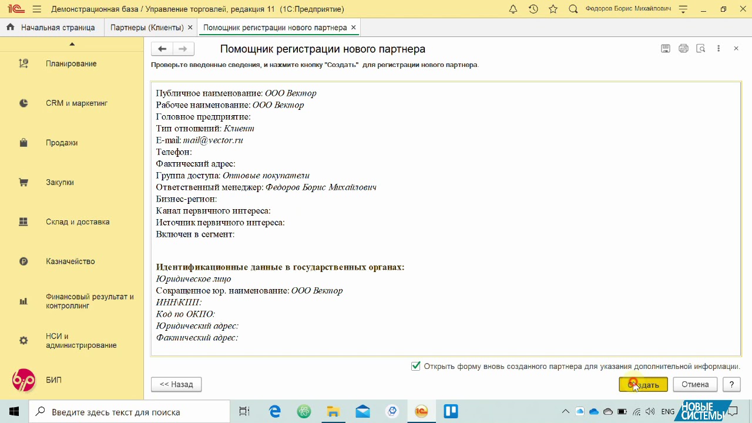Open volume control in system tray

[x=650, y=412]
